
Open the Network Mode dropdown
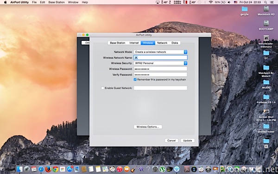[160, 52]
